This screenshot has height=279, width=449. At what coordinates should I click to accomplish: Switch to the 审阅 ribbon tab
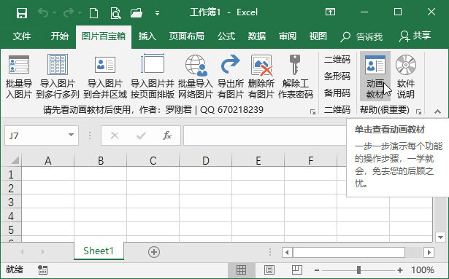click(x=287, y=36)
